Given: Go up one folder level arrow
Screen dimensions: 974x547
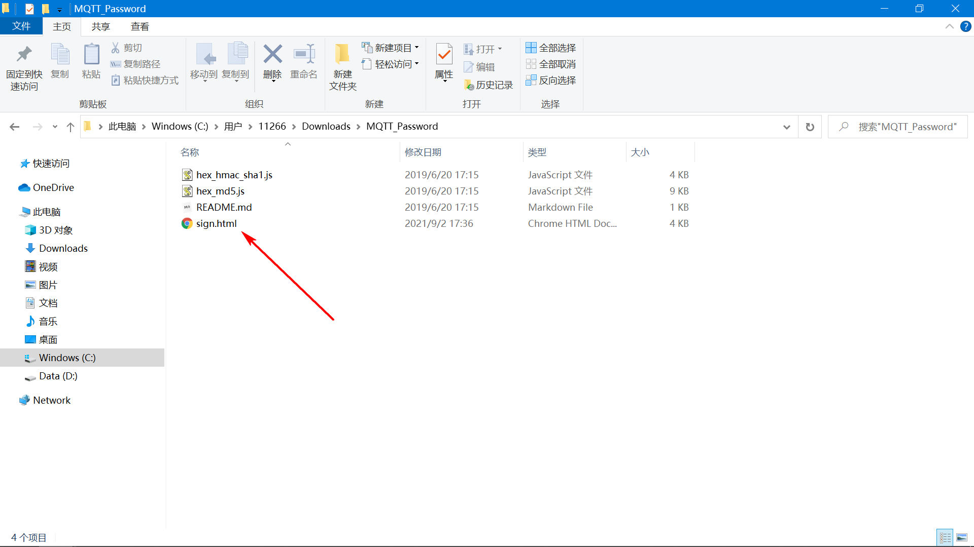Looking at the screenshot, I should 71,127.
